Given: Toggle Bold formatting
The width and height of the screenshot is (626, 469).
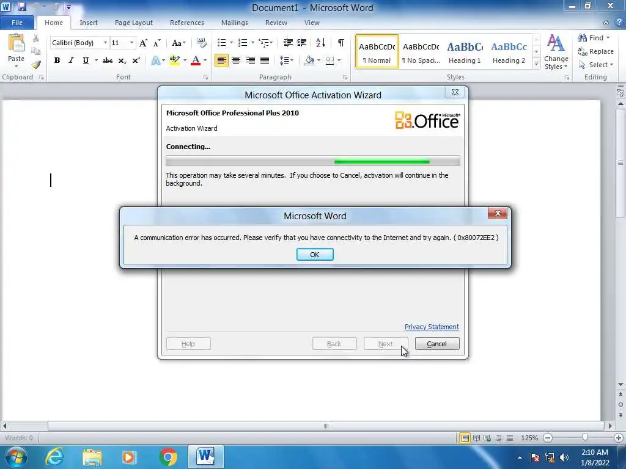Looking at the screenshot, I should point(57,60).
